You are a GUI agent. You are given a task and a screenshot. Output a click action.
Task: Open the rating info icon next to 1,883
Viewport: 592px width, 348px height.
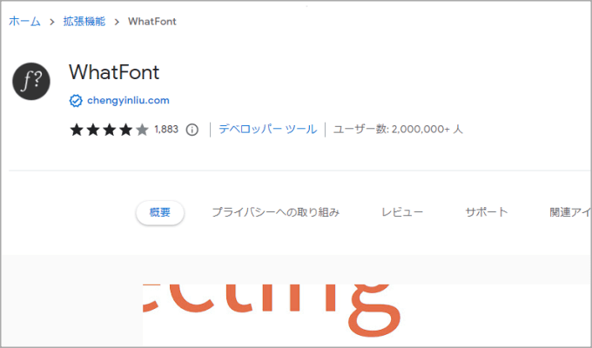pyautogui.click(x=192, y=130)
